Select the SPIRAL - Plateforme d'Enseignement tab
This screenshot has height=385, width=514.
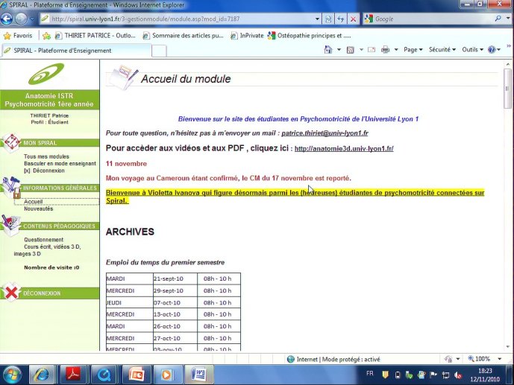coord(76,51)
